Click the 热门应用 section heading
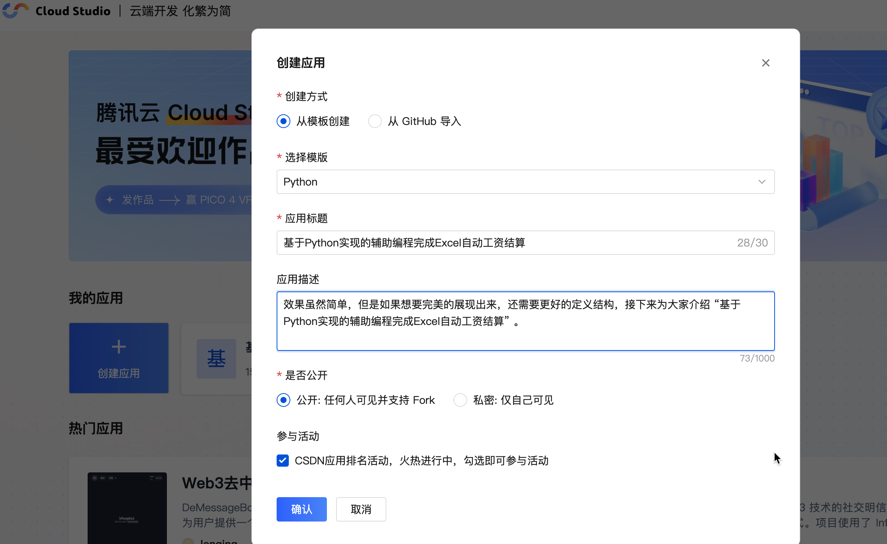Image resolution: width=887 pixels, height=544 pixels. [96, 429]
